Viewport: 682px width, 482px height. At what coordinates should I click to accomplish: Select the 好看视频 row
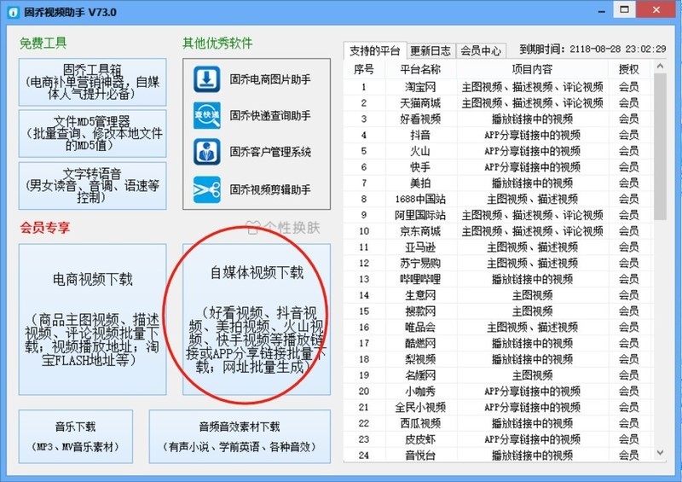coord(499,119)
